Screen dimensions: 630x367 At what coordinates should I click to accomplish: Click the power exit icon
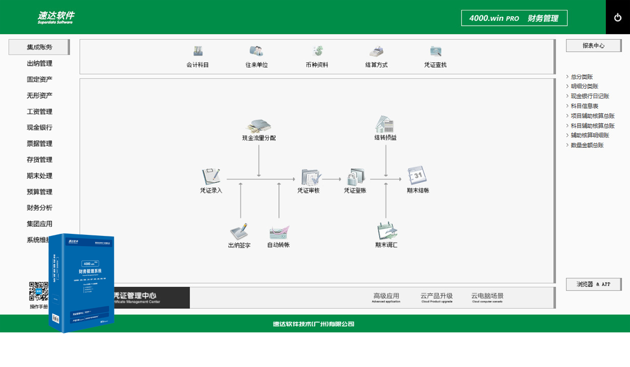click(618, 17)
